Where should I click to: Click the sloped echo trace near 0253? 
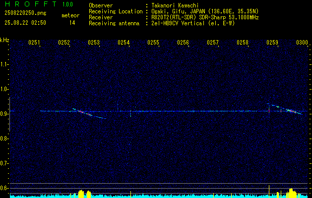tap(89, 113)
